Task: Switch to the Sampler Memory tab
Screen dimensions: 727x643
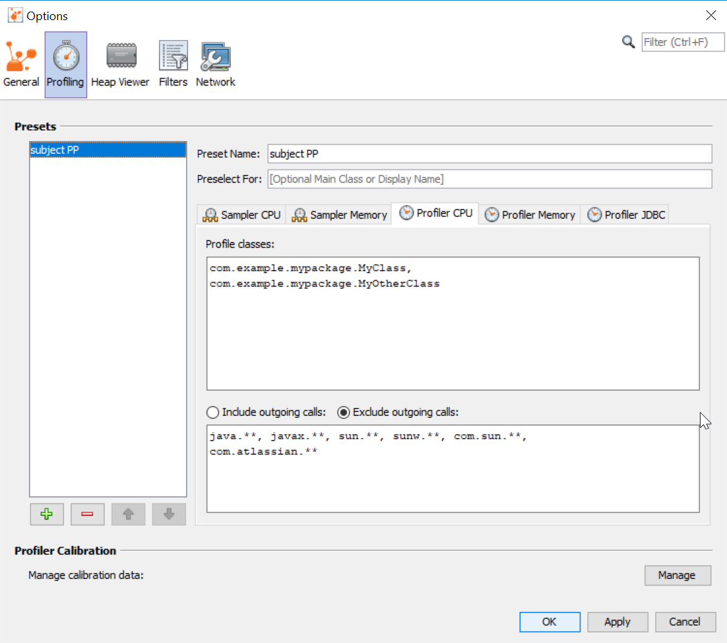Action: (x=339, y=215)
